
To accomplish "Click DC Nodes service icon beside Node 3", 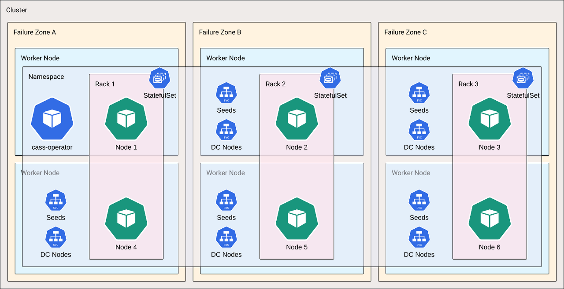I will point(419,130).
